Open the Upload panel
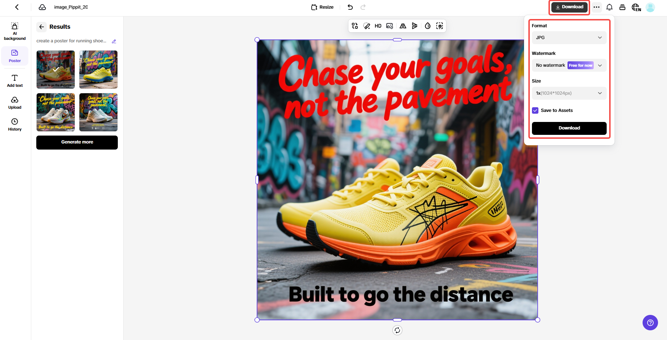The image size is (667, 340). pos(15,103)
